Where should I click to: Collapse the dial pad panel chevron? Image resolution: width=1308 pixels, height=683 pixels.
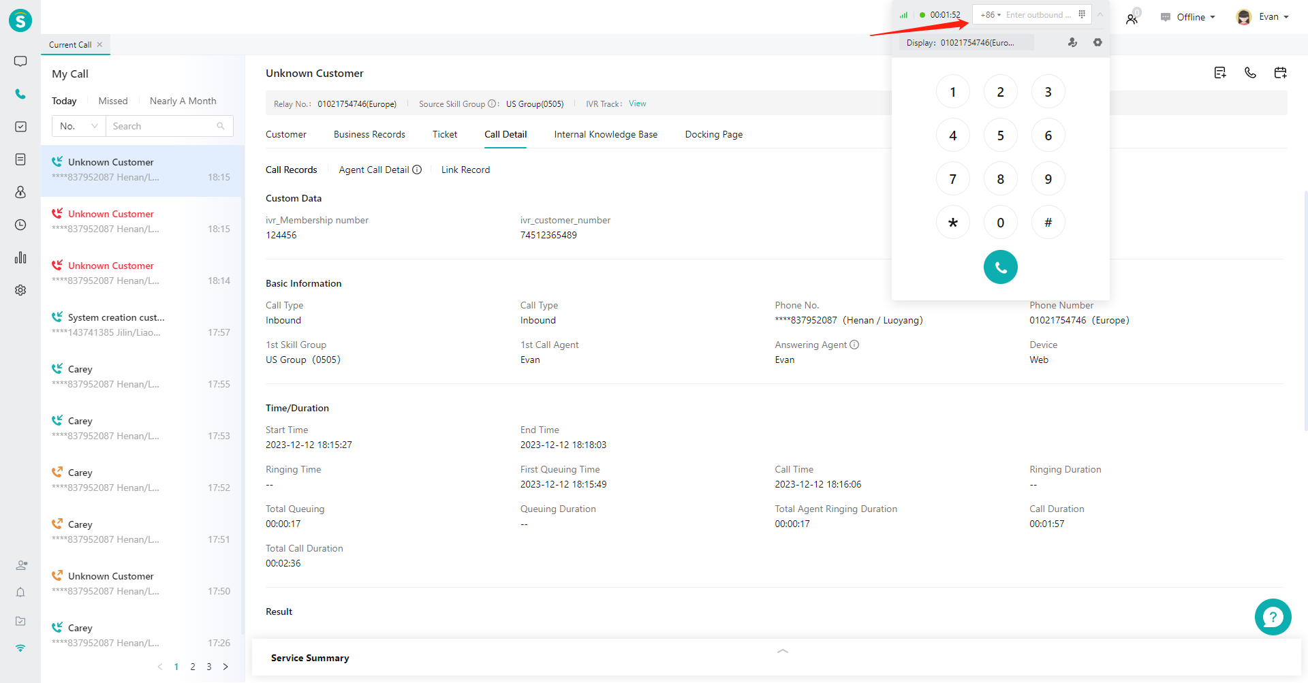1100,14
